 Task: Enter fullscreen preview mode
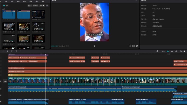137,46
